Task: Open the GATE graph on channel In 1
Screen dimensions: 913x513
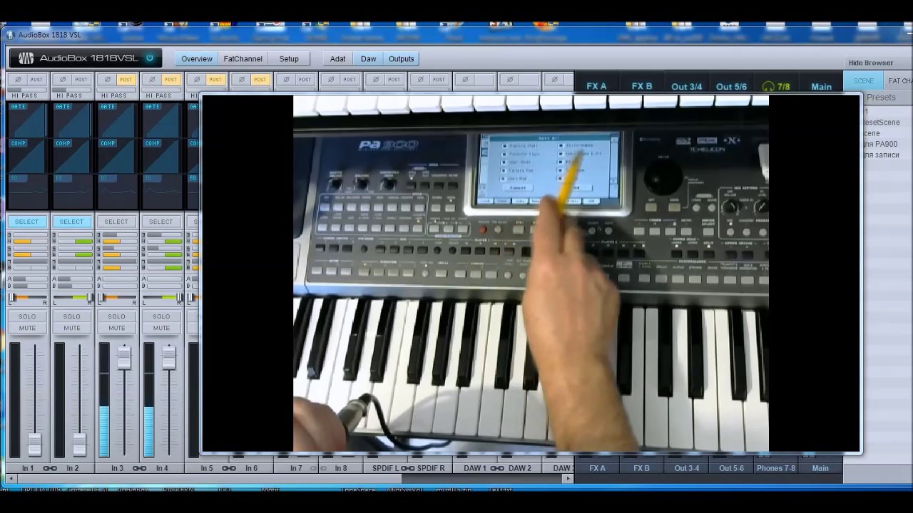Action: point(27,119)
